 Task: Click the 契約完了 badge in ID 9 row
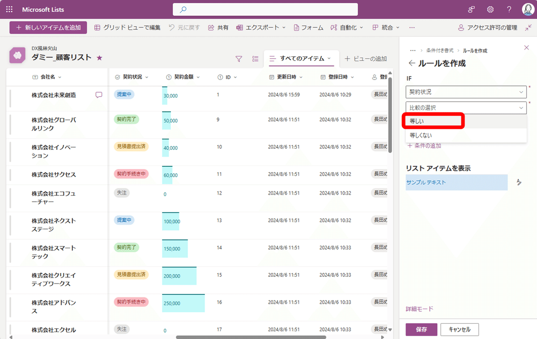pos(127,119)
